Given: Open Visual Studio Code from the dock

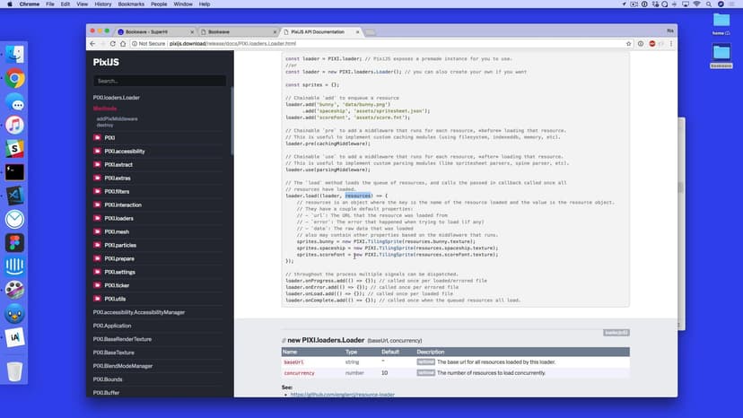Looking at the screenshot, I should [14, 196].
